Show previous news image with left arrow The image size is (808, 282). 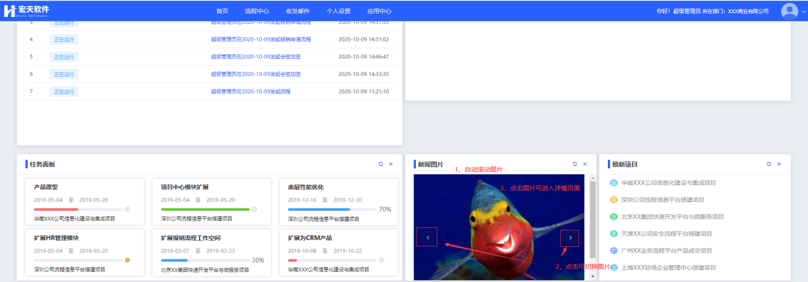pos(428,237)
